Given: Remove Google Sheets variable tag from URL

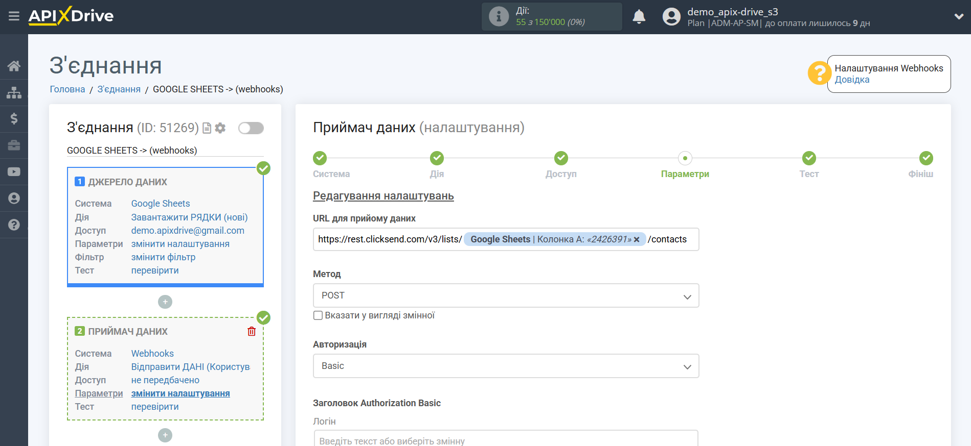Looking at the screenshot, I should (x=637, y=240).
